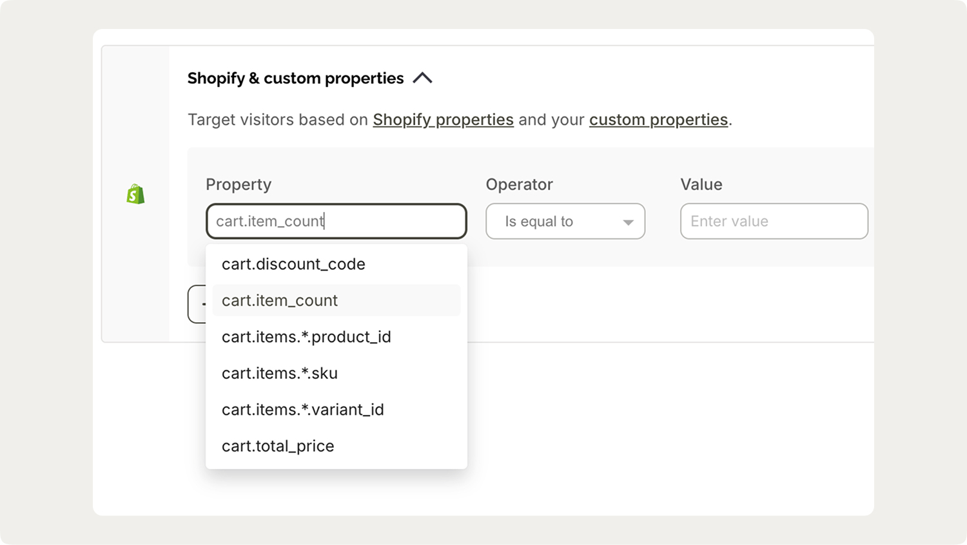Viewport: 967px width, 545px height.
Task: Click the 'Target visitors based on' description text
Action: [278, 120]
